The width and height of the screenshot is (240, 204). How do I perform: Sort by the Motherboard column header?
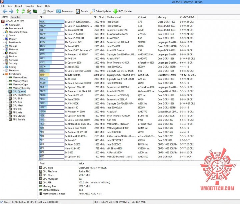point(114,17)
